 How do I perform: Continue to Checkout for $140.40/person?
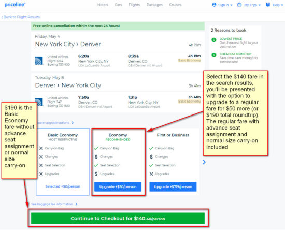pyautogui.click(x=118, y=219)
